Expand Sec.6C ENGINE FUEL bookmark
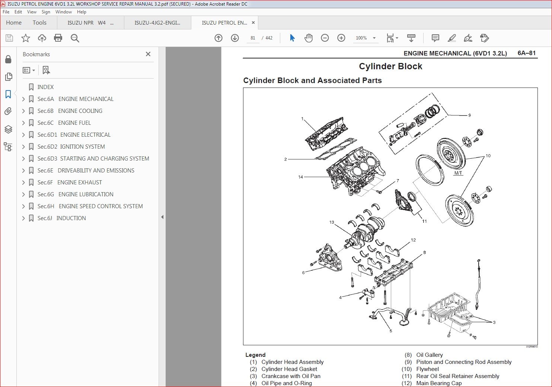Image resolution: width=552 pixels, height=387 pixels. coord(23,123)
